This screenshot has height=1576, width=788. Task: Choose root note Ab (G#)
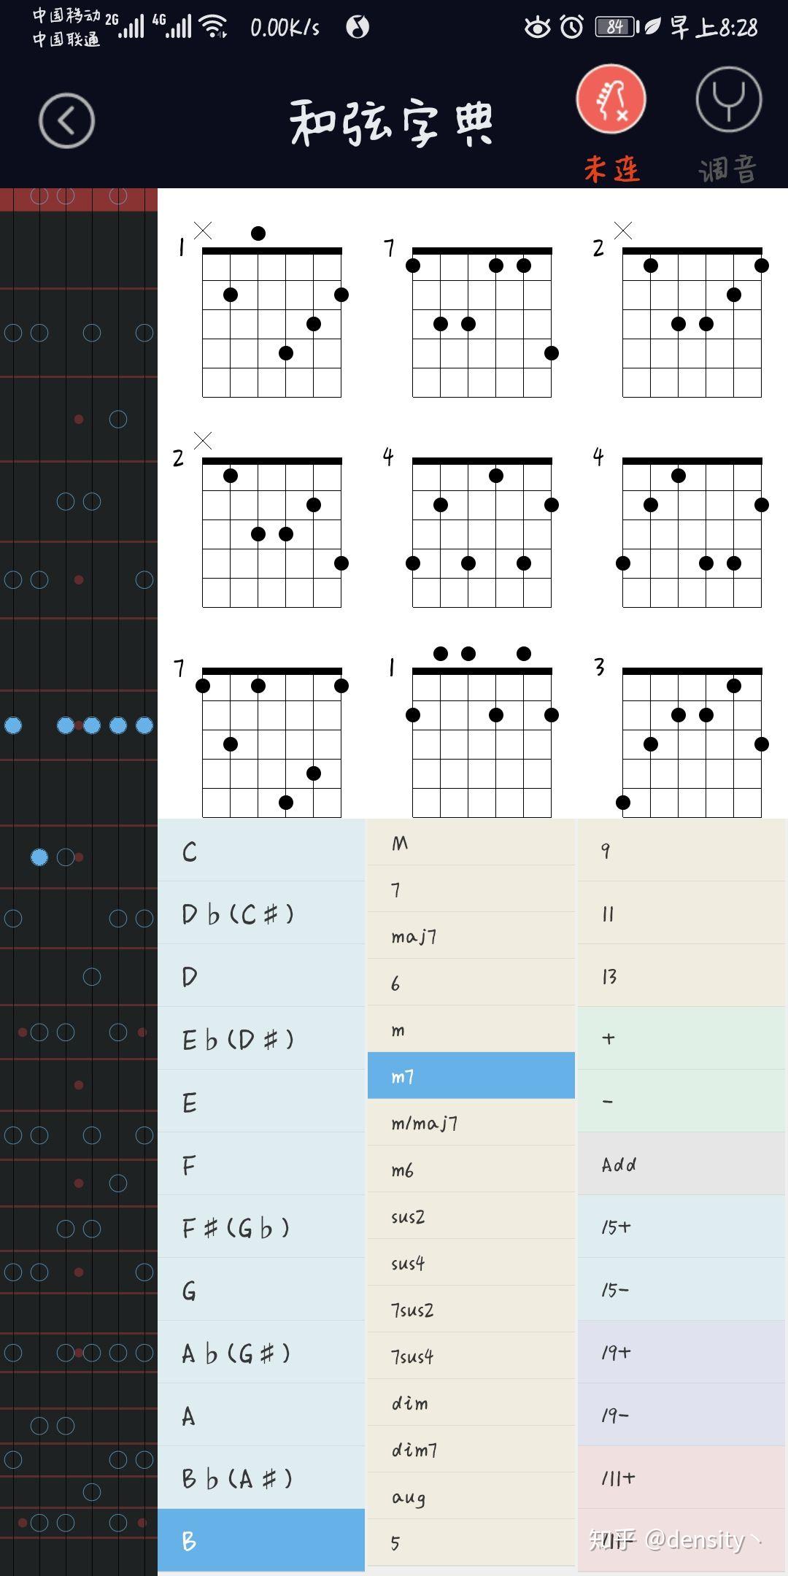tap(261, 1353)
